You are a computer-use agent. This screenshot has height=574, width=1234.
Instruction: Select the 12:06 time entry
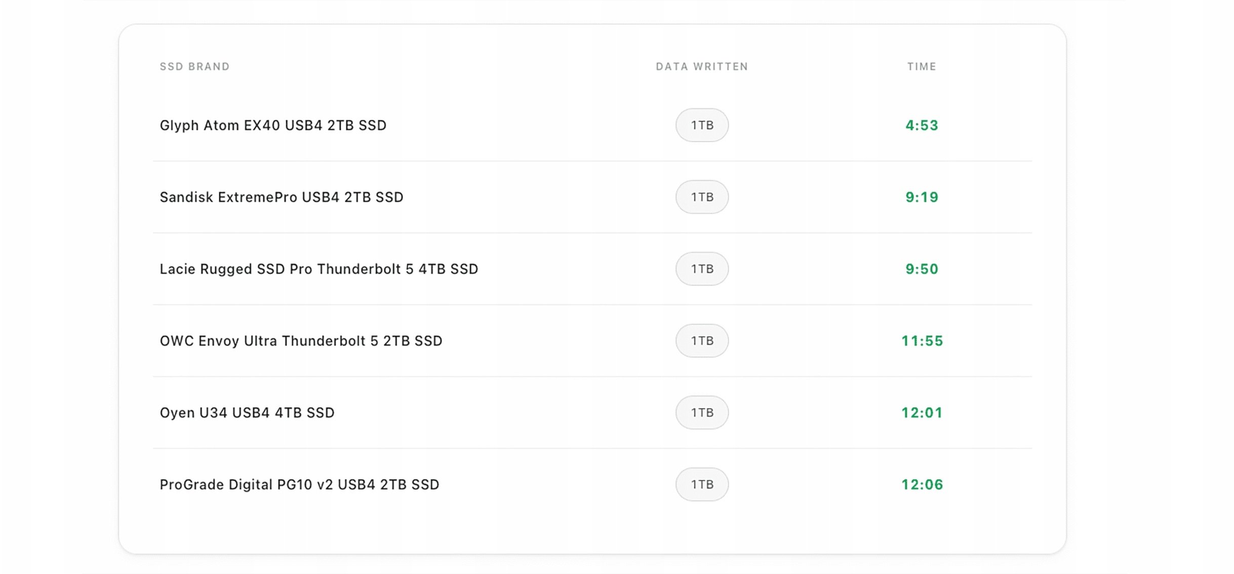coord(922,484)
